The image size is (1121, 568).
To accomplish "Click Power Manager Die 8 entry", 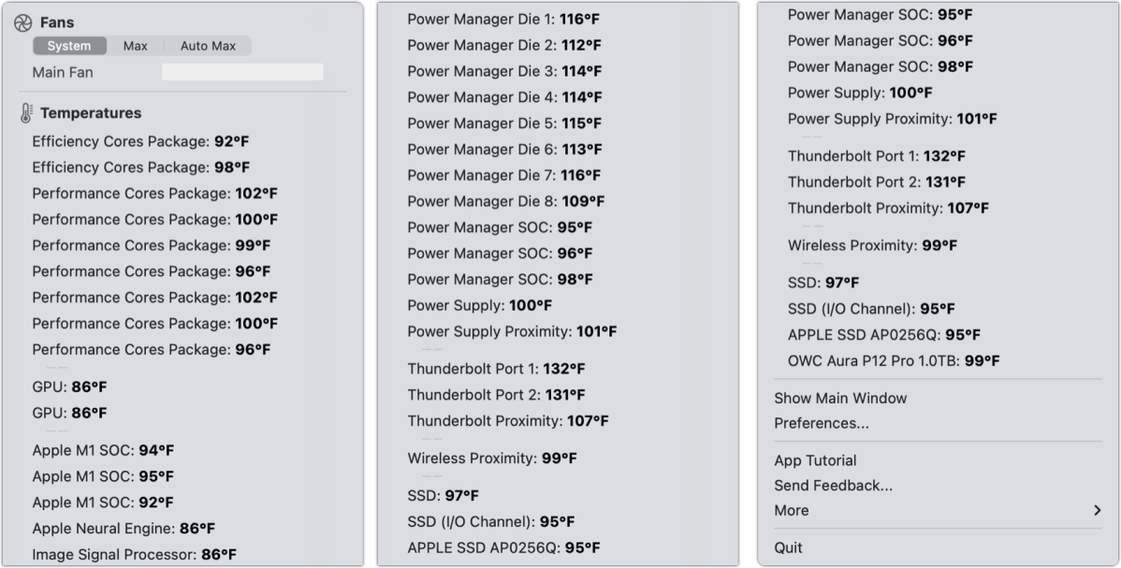I will click(x=505, y=201).
